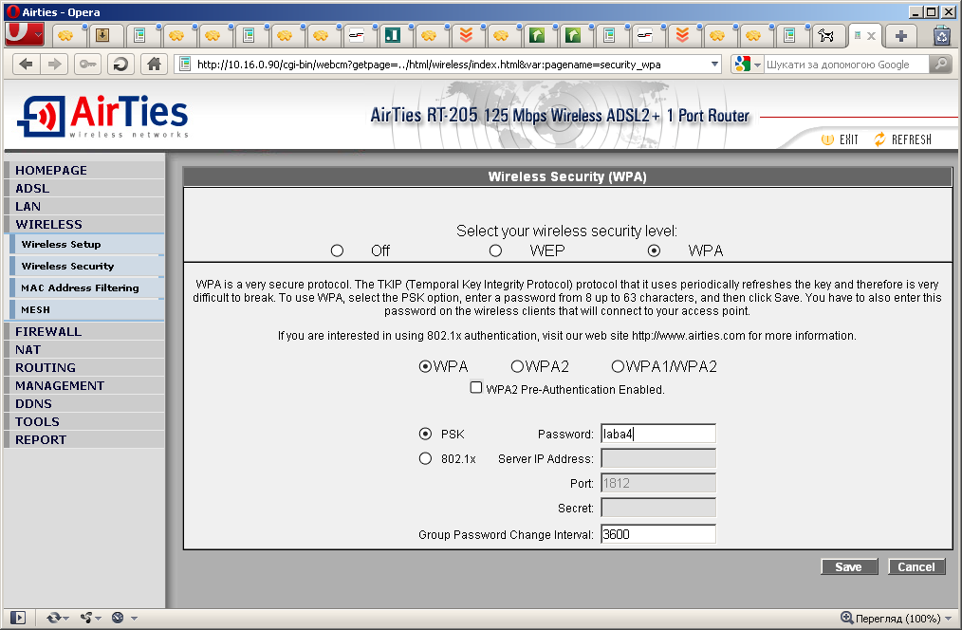
Task: Open Opera Link synchronization menu
Action: [58, 618]
